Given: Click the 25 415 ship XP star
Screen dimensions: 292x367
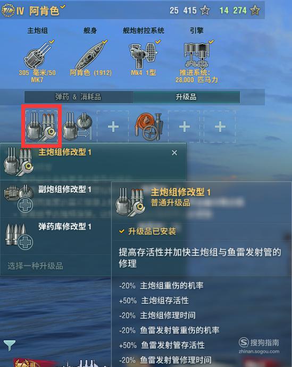Looking at the screenshot, I should click(205, 10).
